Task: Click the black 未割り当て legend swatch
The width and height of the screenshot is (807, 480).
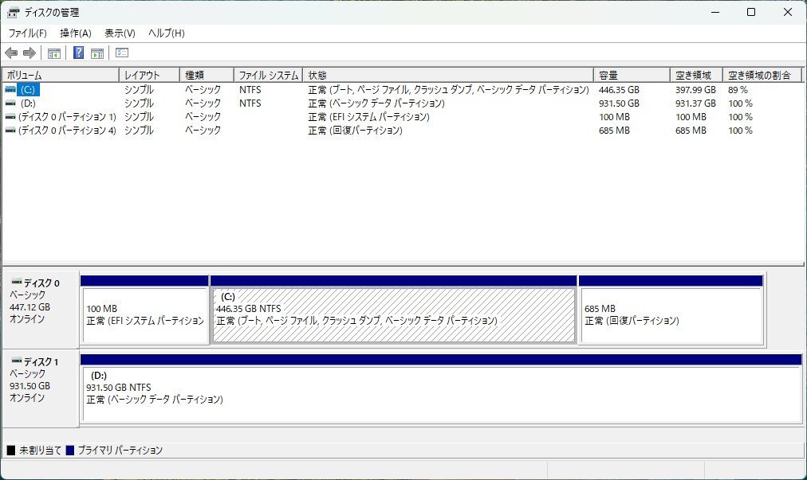Action: (9, 450)
